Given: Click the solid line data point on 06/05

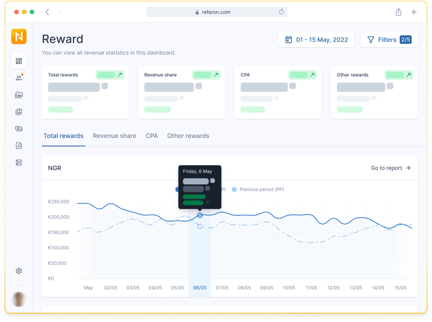Looking at the screenshot, I should click(x=200, y=215).
